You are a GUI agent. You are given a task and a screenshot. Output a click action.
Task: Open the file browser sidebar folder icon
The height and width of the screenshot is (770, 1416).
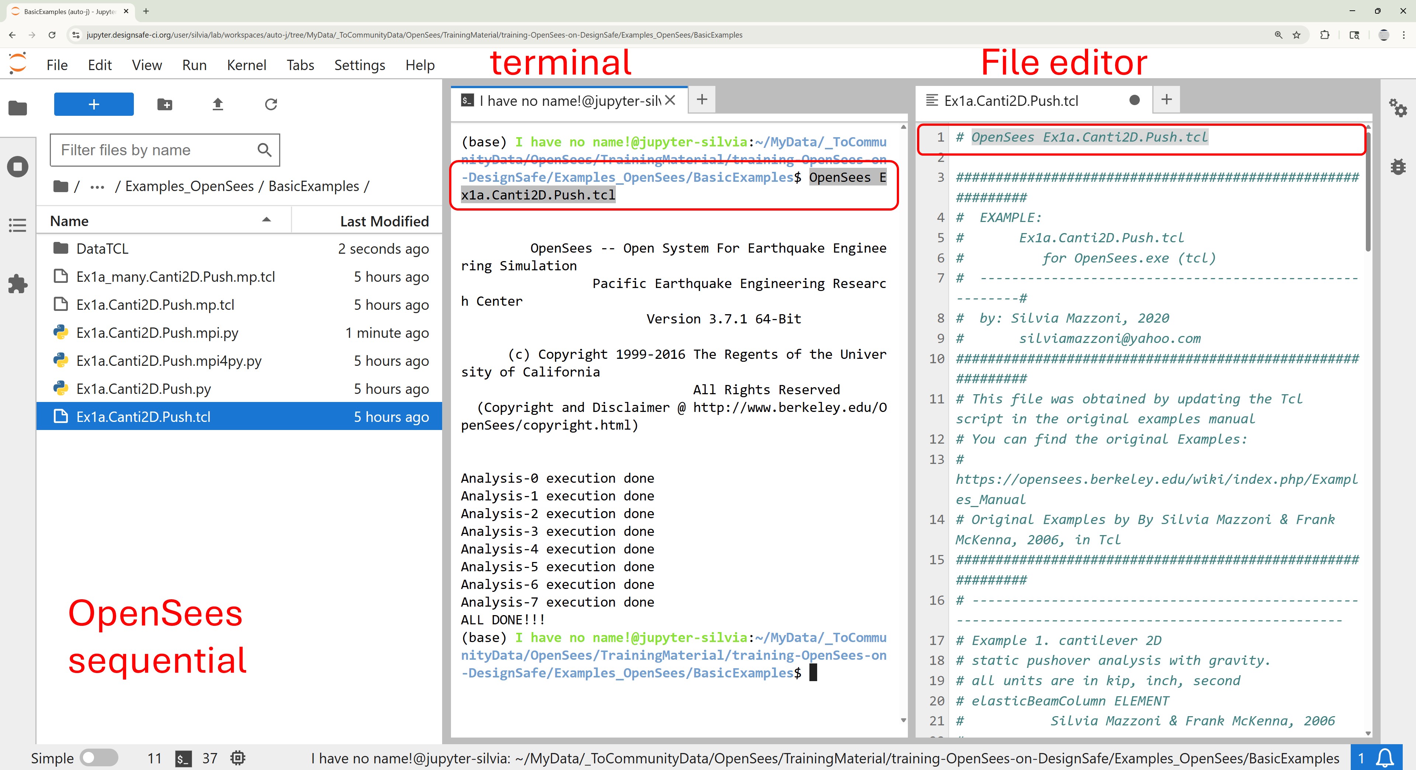(x=18, y=108)
